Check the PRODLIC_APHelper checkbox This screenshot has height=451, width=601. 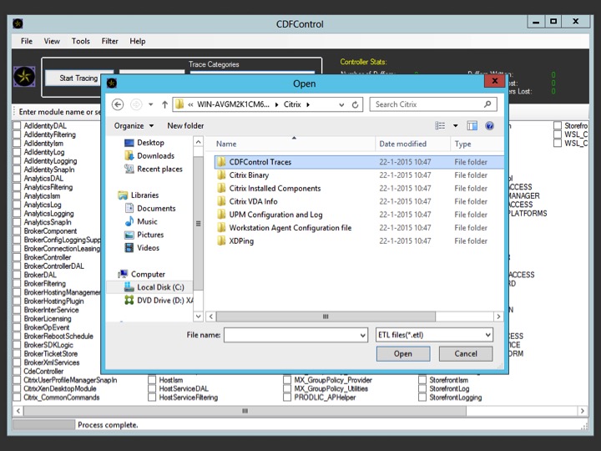click(x=287, y=398)
